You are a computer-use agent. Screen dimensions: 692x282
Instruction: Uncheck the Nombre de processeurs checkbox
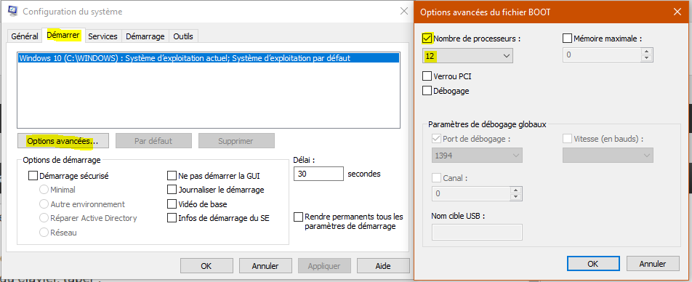pyautogui.click(x=427, y=39)
